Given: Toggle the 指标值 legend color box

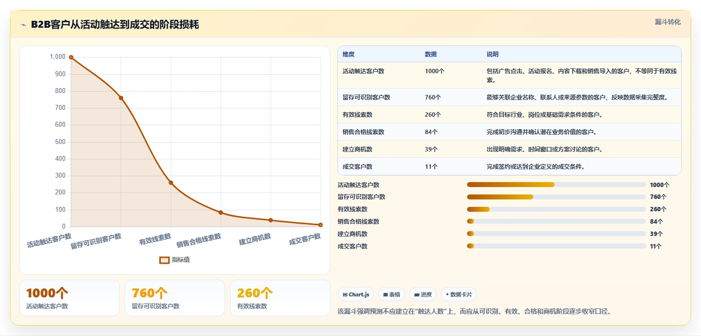Looking at the screenshot, I should point(164,260).
